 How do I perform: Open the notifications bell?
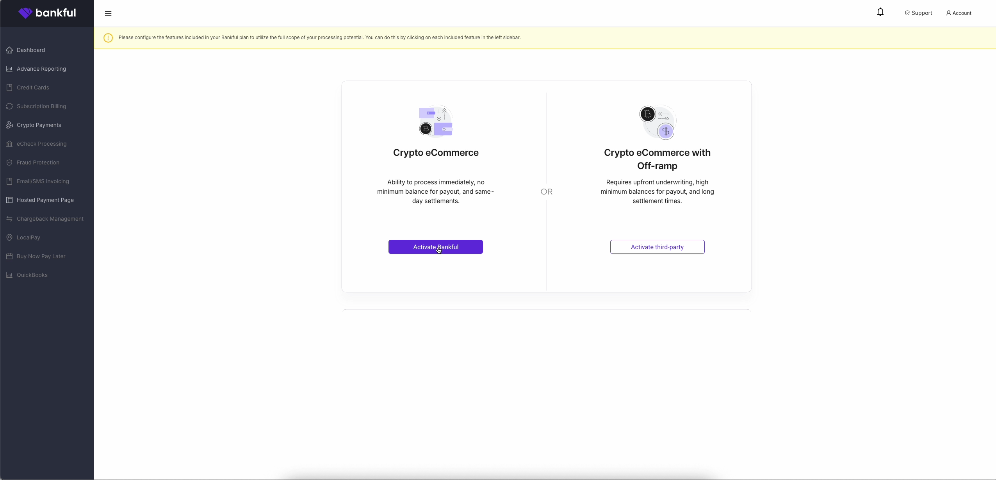(x=880, y=12)
